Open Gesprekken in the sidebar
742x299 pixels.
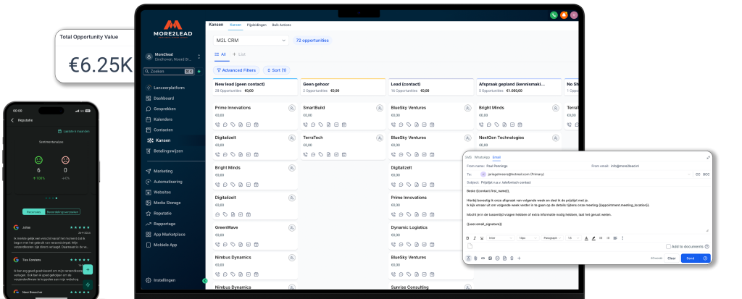point(163,108)
